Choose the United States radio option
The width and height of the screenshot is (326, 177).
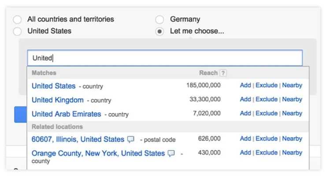click(17, 32)
